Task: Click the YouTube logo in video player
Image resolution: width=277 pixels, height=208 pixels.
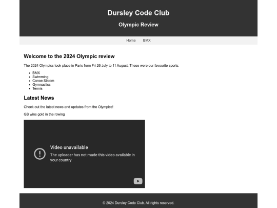Action: coord(138,181)
